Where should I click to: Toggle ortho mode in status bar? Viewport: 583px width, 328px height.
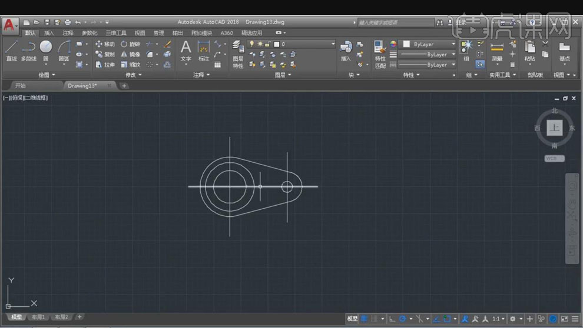(x=392, y=319)
